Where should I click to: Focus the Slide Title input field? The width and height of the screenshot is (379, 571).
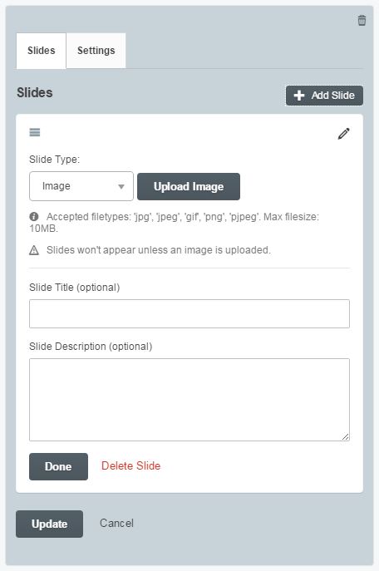click(x=189, y=313)
